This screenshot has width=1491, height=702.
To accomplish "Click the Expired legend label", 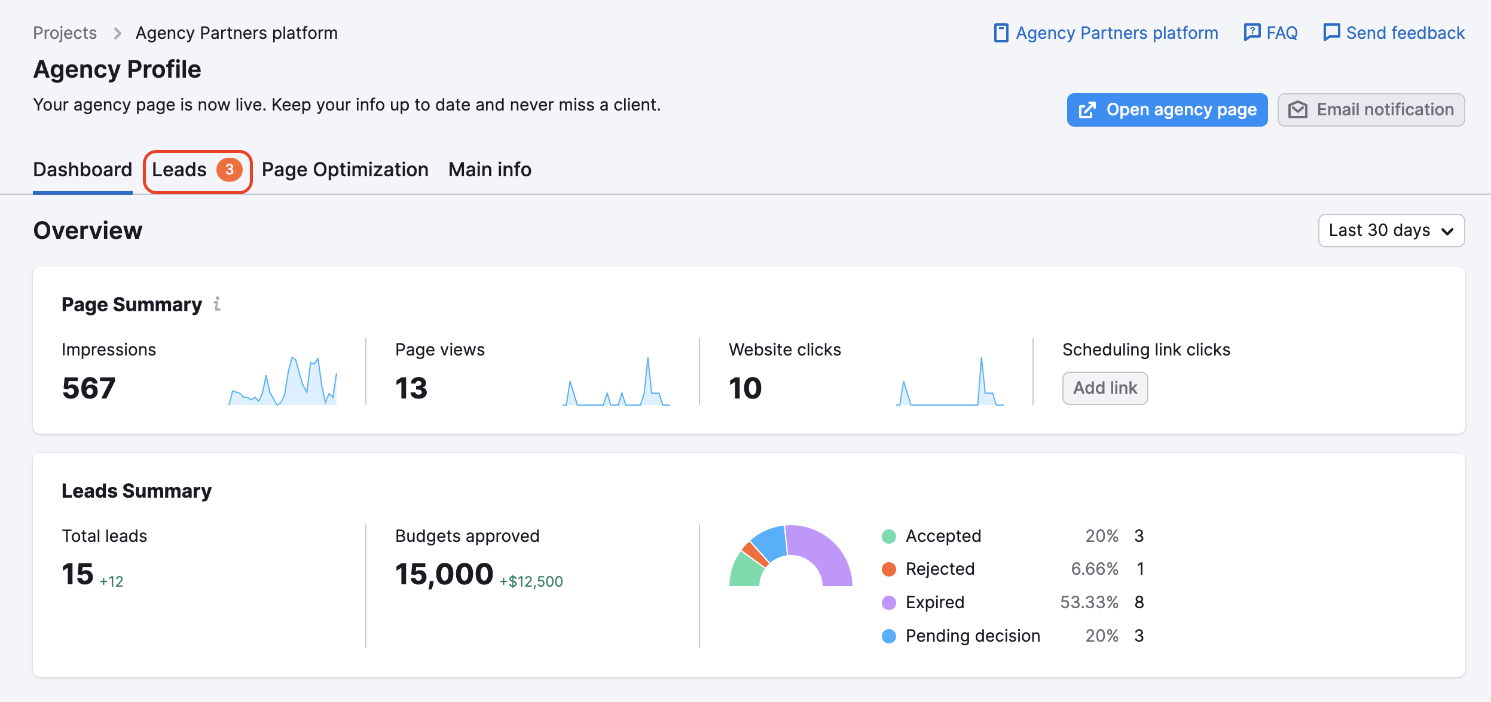I will (935, 603).
